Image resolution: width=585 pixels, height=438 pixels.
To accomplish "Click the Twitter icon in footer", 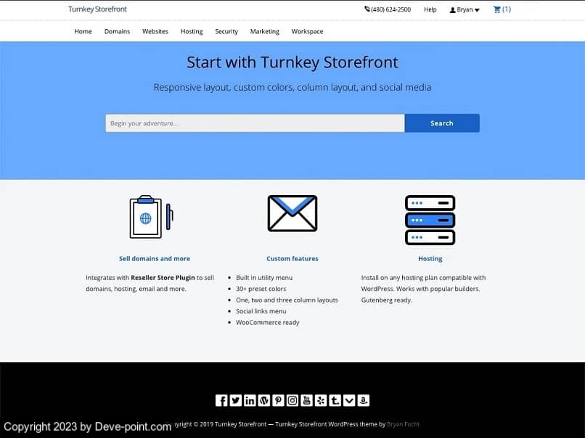I will coord(236,400).
